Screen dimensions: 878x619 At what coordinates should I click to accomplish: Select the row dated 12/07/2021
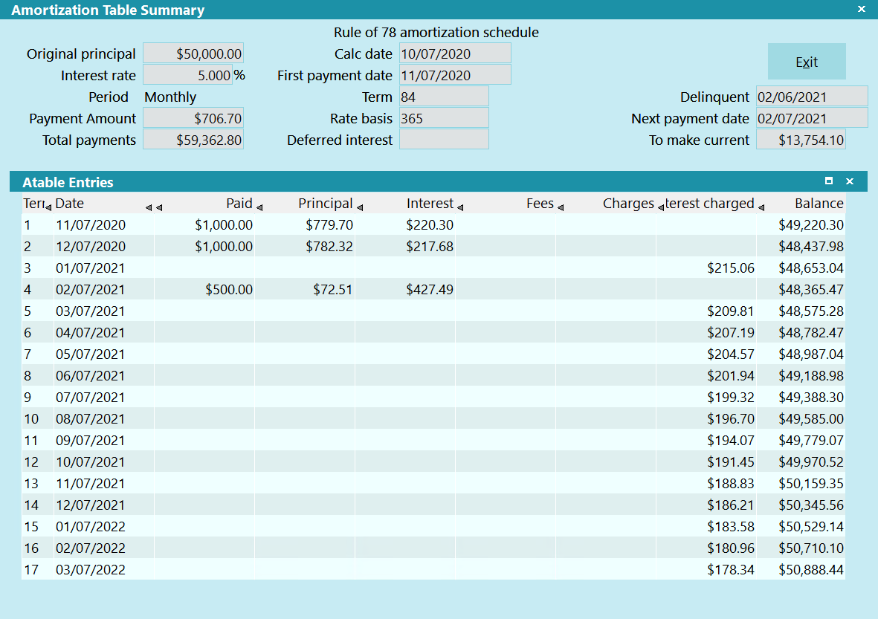pos(433,505)
